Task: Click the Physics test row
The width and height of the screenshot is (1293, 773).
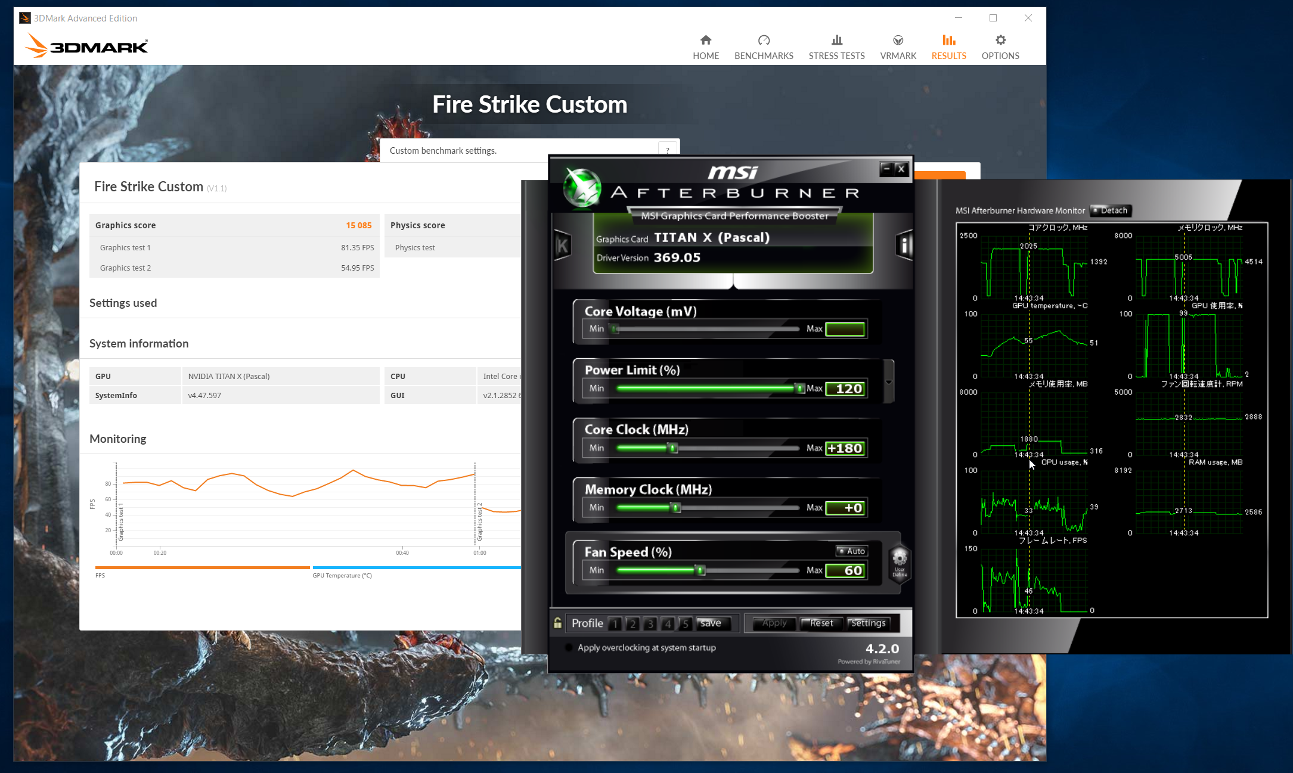Action: click(453, 247)
